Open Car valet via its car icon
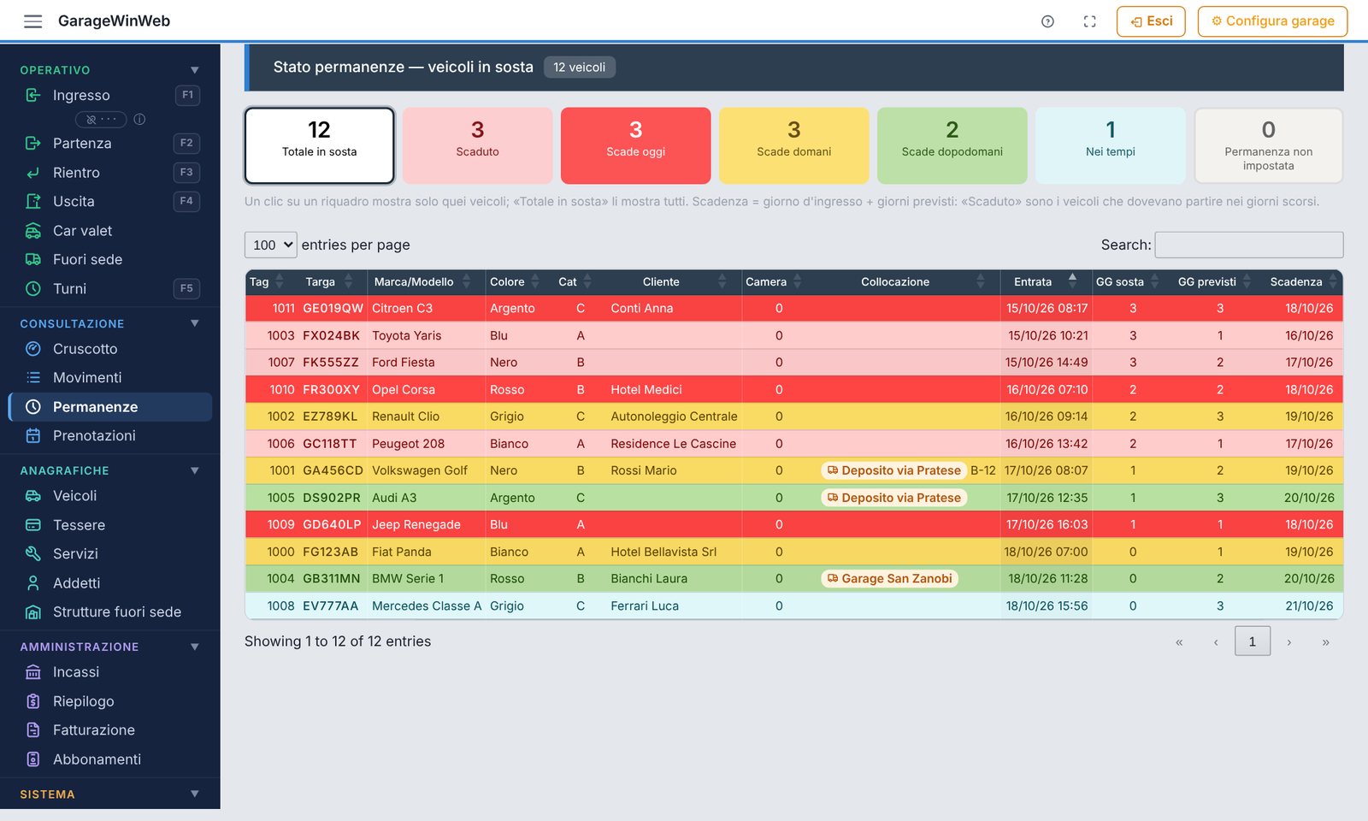Image resolution: width=1368 pixels, height=821 pixels. pos(33,231)
